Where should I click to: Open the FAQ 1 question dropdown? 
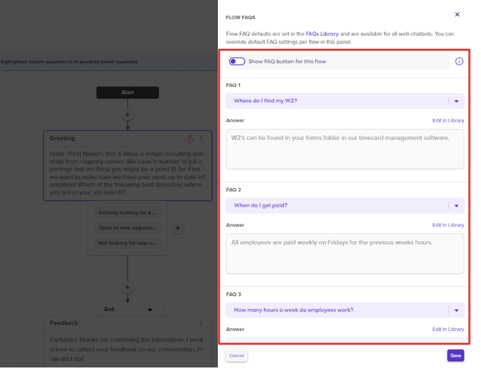point(456,101)
